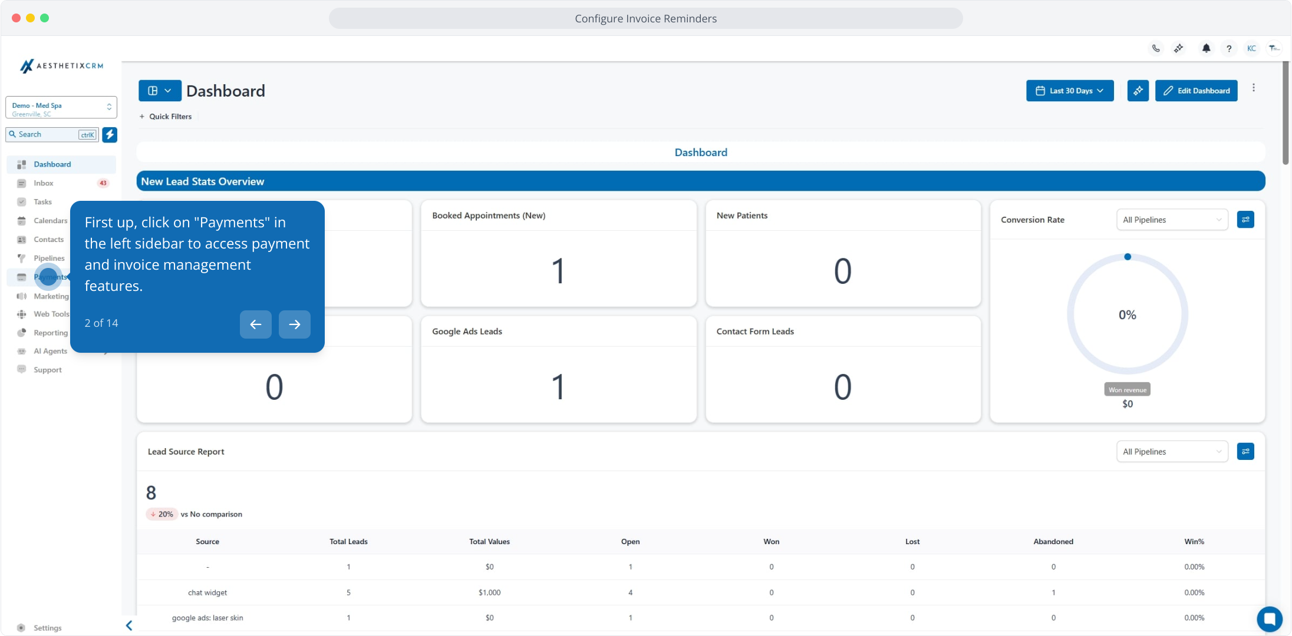This screenshot has width=1292, height=636.
Task: Go to Support in the sidebar
Action: point(47,370)
